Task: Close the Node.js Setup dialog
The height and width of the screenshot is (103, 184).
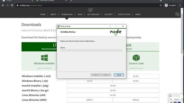Action: 123,26
